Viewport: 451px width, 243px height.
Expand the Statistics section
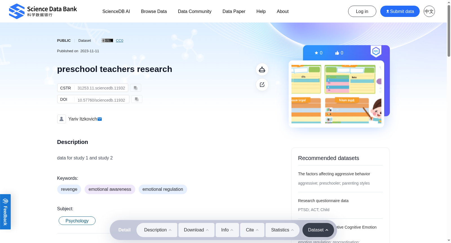(x=282, y=230)
